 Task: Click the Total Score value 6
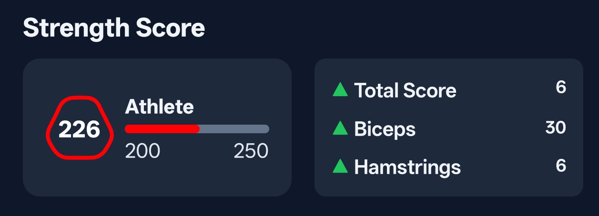[561, 88]
